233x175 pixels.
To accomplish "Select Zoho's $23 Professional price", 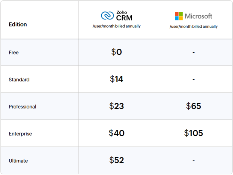I will (117, 106).
